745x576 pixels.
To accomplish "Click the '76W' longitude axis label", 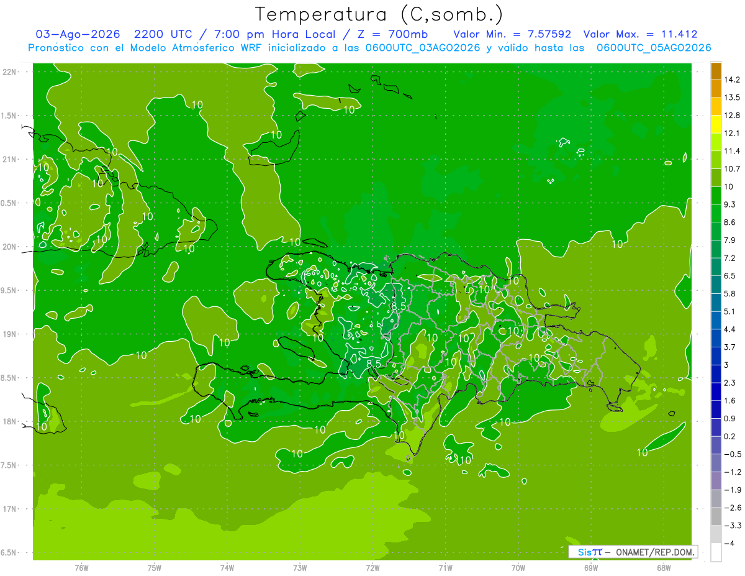I will 81,567.
